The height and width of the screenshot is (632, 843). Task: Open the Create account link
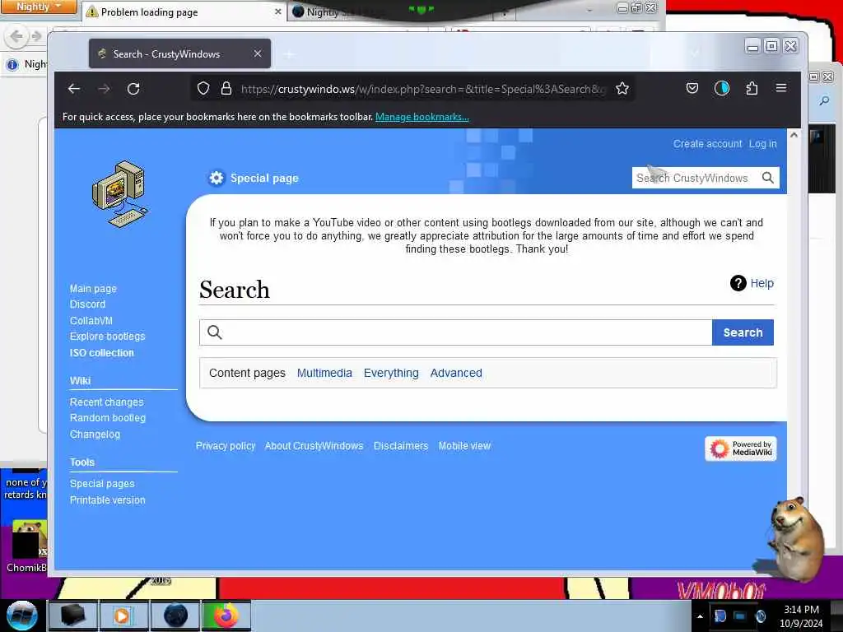tap(707, 143)
